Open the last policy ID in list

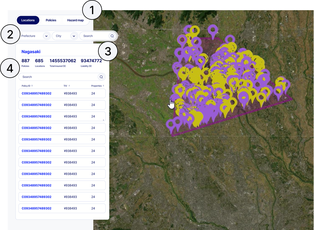37,208
